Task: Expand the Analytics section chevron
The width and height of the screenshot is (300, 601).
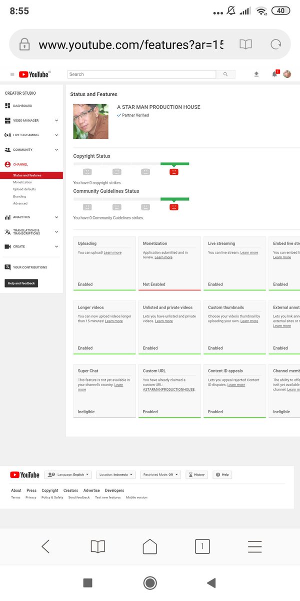Action: [x=56, y=217]
